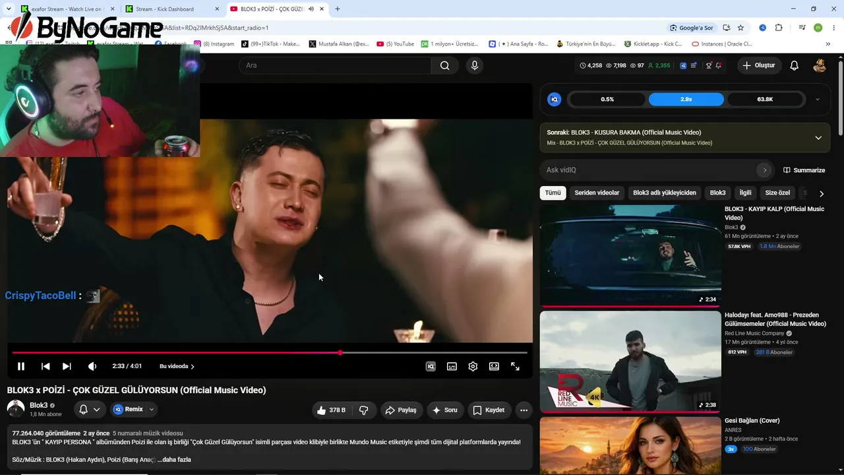844x475 pixels.
Task: Expand the Remix dropdown arrow
Action: (x=152, y=410)
